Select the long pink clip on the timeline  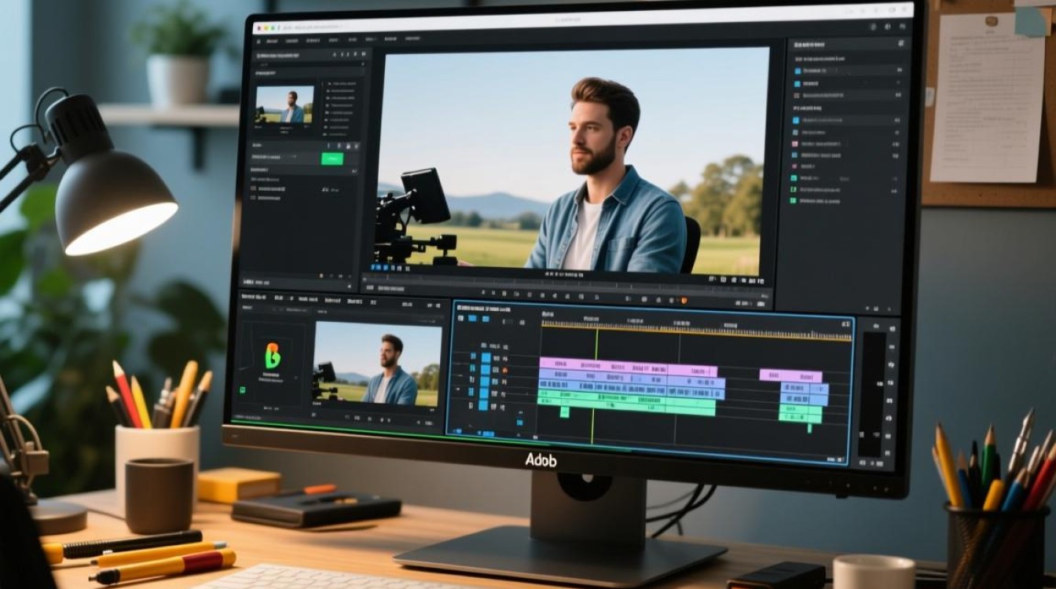(628, 368)
